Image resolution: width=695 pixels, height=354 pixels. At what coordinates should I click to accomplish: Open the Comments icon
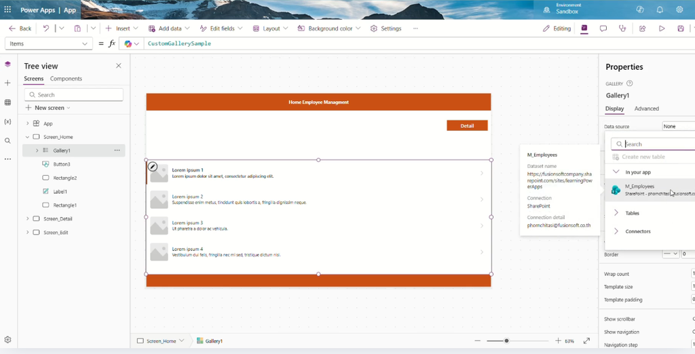click(603, 28)
